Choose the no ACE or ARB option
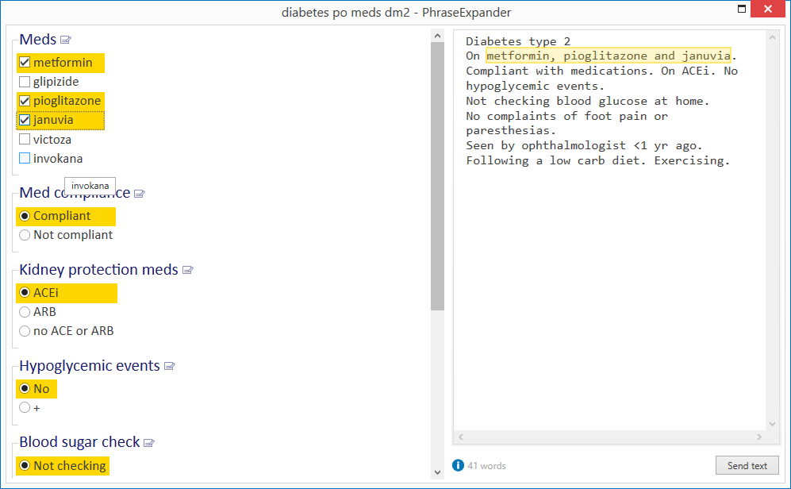 click(25, 331)
